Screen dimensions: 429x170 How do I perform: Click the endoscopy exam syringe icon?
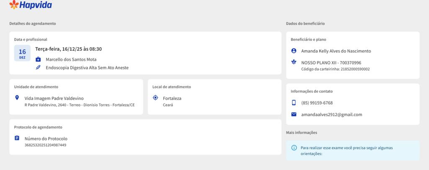pos(38,67)
